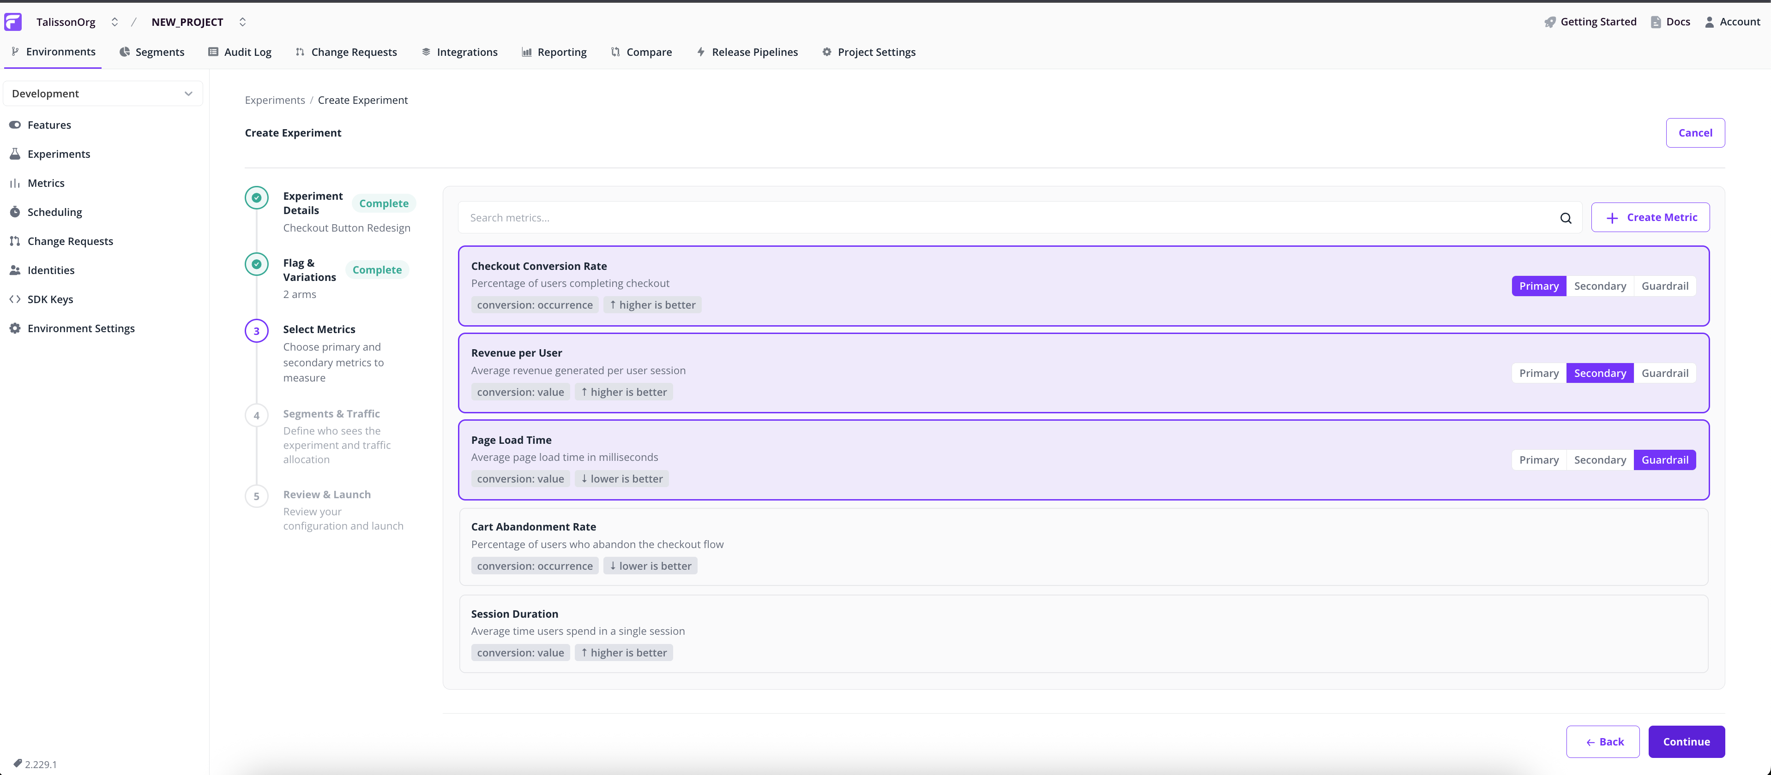Select the Experiments flask icon in sidebar
Screen dimensions: 1771x775
pyautogui.click(x=15, y=153)
